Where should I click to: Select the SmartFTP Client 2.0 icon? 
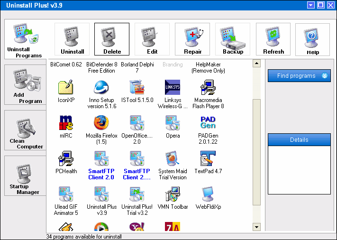(101, 158)
